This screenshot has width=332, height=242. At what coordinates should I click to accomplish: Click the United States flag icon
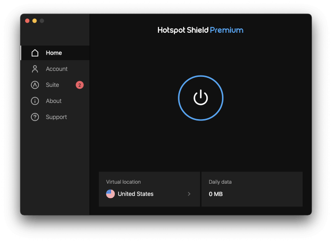111,194
